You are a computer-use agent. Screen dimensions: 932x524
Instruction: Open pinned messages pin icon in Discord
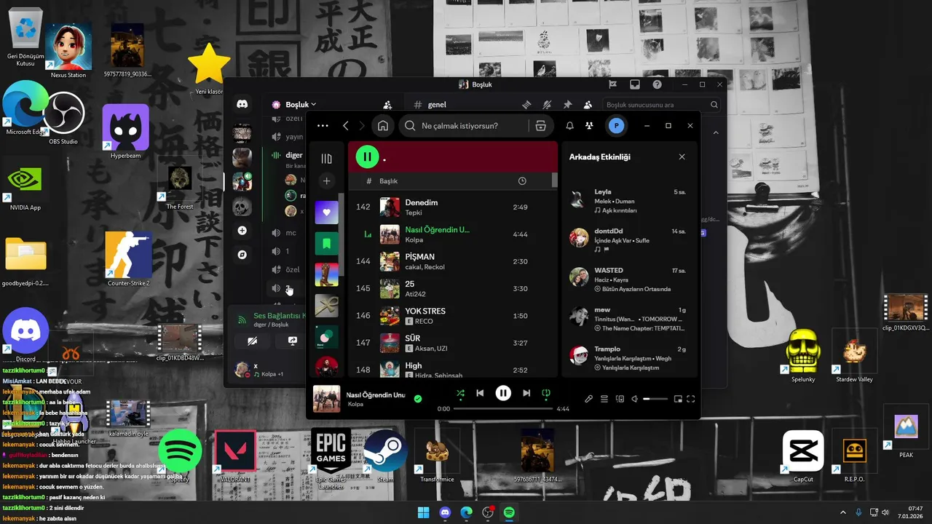point(567,105)
